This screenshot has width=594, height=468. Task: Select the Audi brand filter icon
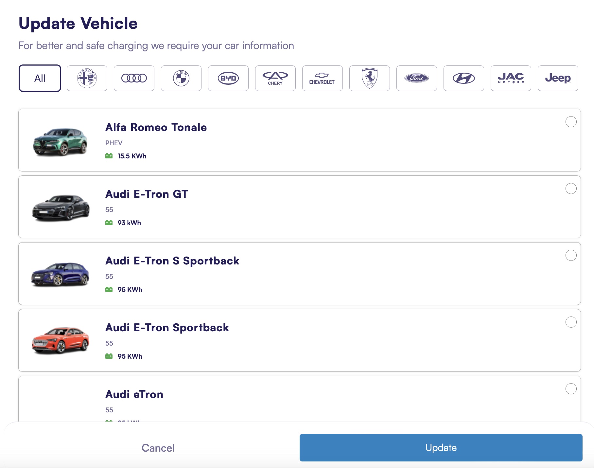(x=134, y=78)
